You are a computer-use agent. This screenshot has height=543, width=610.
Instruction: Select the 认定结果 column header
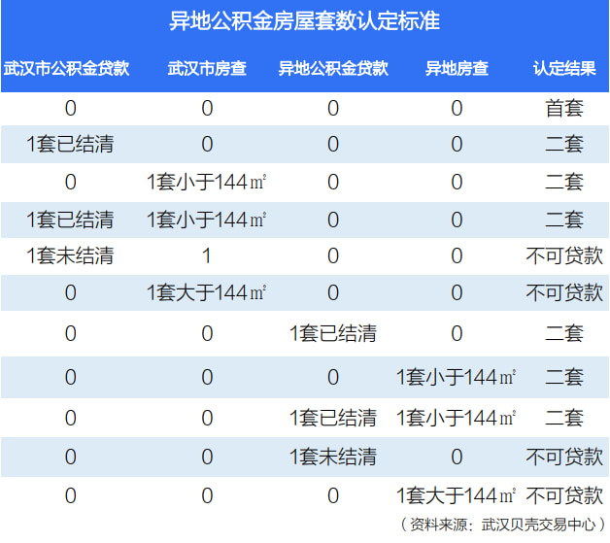(x=564, y=69)
